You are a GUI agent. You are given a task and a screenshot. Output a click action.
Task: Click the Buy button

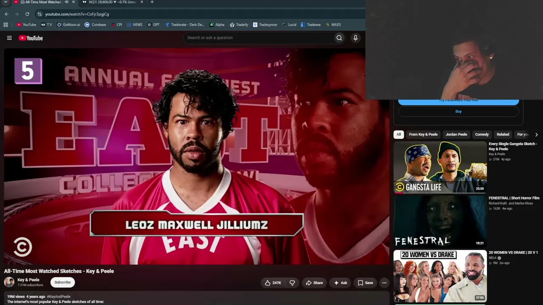(458, 111)
